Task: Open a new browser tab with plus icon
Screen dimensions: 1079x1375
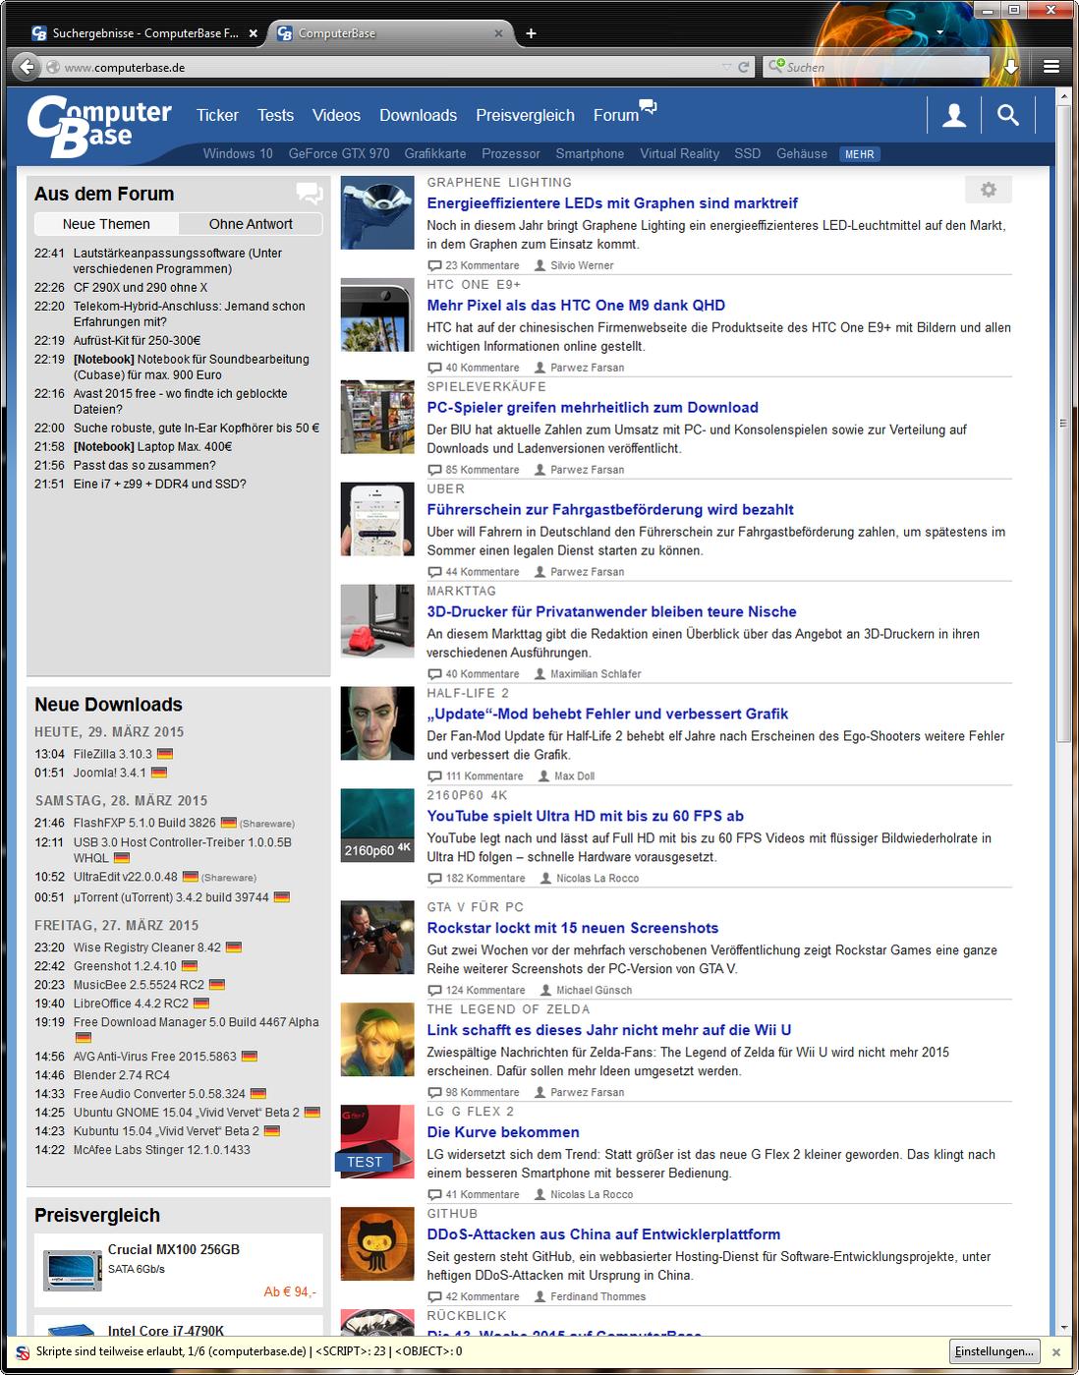Action: tap(531, 33)
